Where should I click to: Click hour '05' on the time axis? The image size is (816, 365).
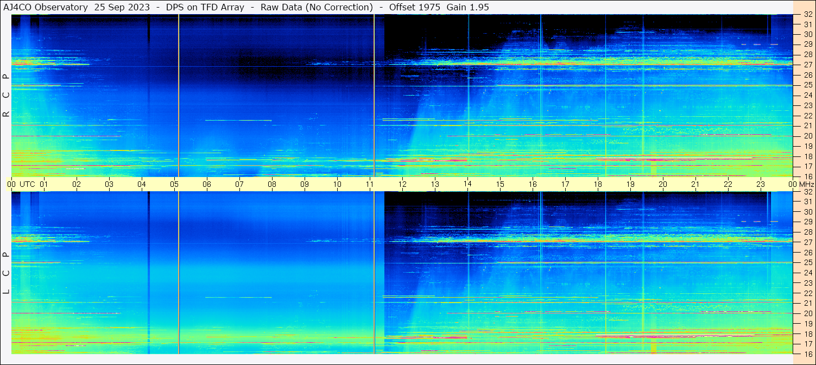pyautogui.click(x=174, y=184)
